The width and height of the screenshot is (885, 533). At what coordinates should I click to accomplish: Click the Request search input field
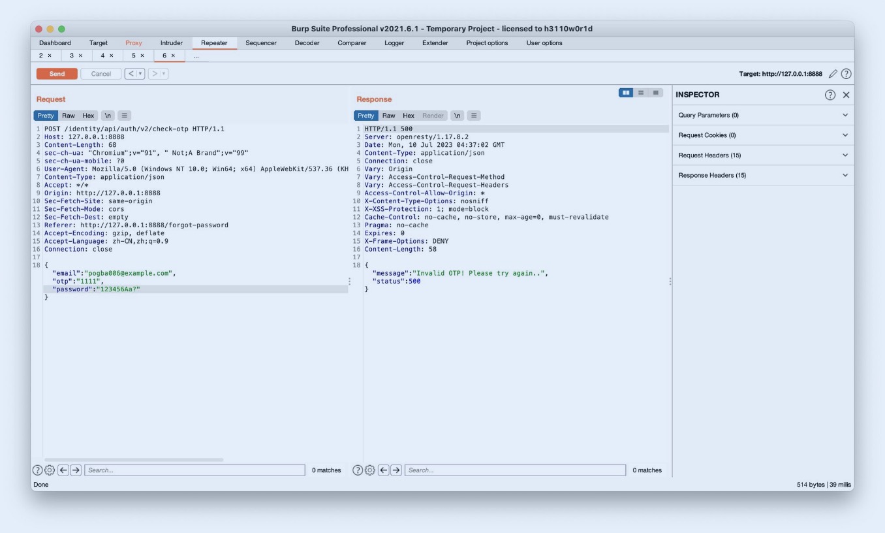[194, 470]
